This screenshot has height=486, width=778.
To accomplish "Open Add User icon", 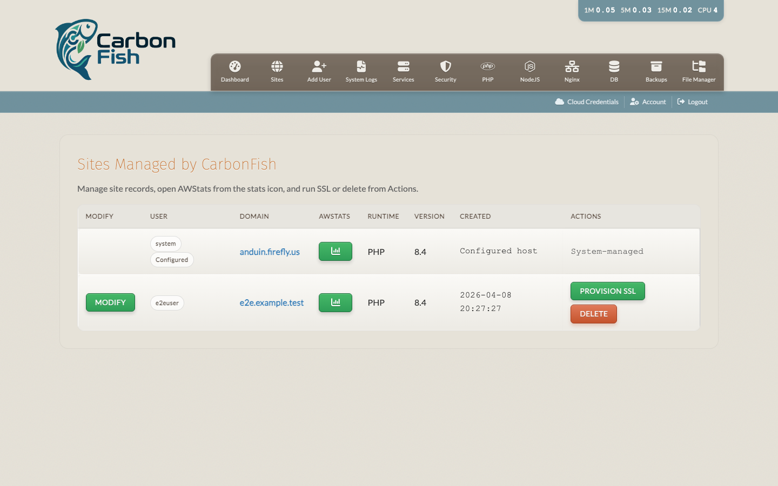I will [319, 66].
